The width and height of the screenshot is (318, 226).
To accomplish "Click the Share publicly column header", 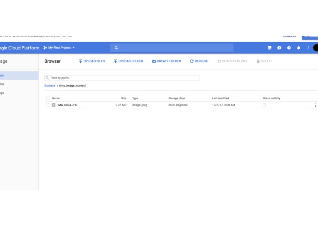I will [271, 98].
